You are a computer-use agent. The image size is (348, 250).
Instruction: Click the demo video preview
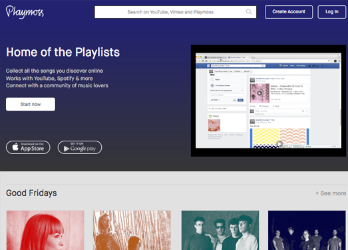268,101
